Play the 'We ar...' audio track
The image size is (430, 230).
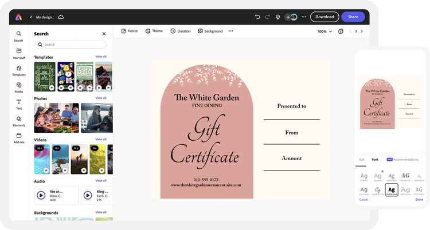pyautogui.click(x=41, y=195)
